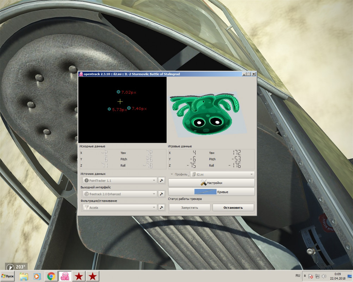Switch to the first red star game icon
The height and width of the screenshot is (282, 353).
79,276
